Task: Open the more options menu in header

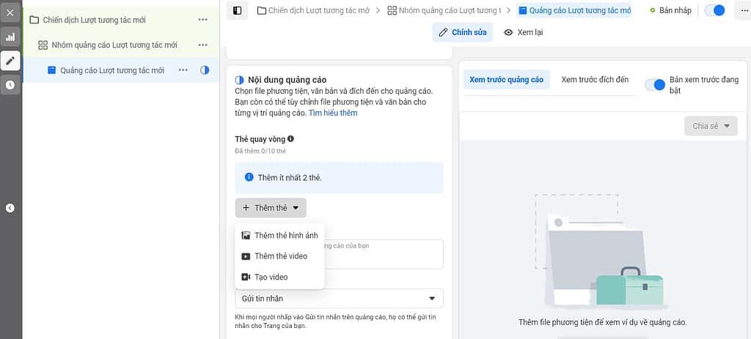Action: click(x=743, y=10)
